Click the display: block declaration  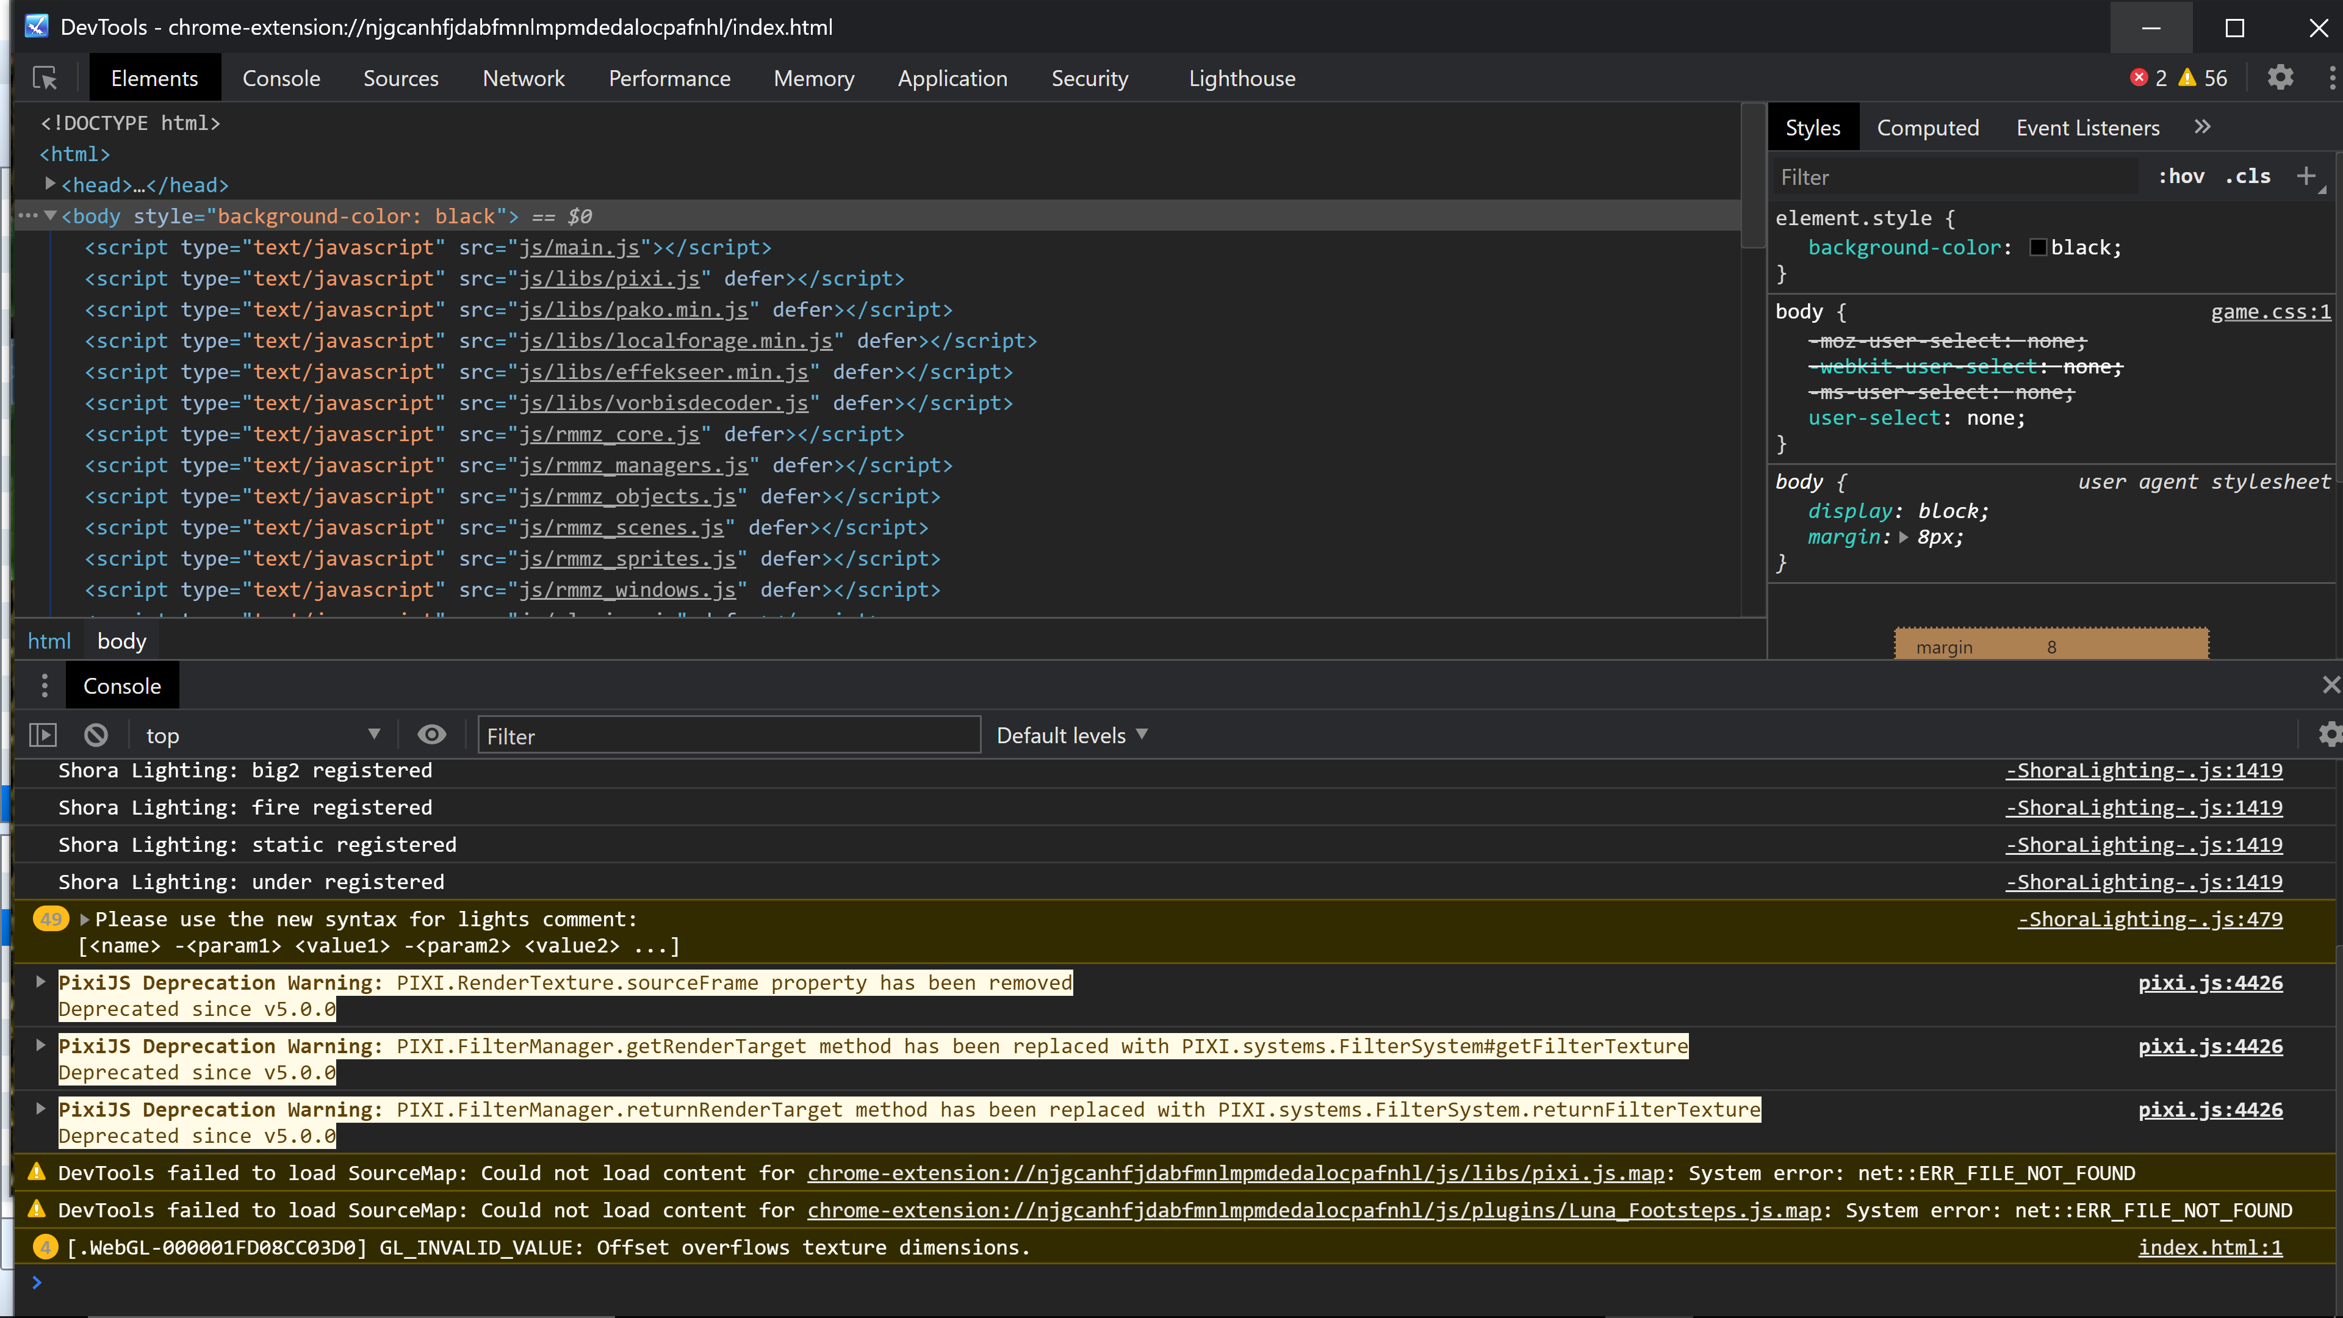tap(1898, 511)
